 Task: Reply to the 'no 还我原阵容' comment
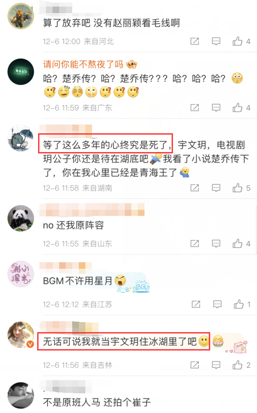[x=216, y=243]
